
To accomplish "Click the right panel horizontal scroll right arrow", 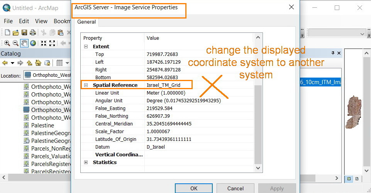I will pos(337,178).
